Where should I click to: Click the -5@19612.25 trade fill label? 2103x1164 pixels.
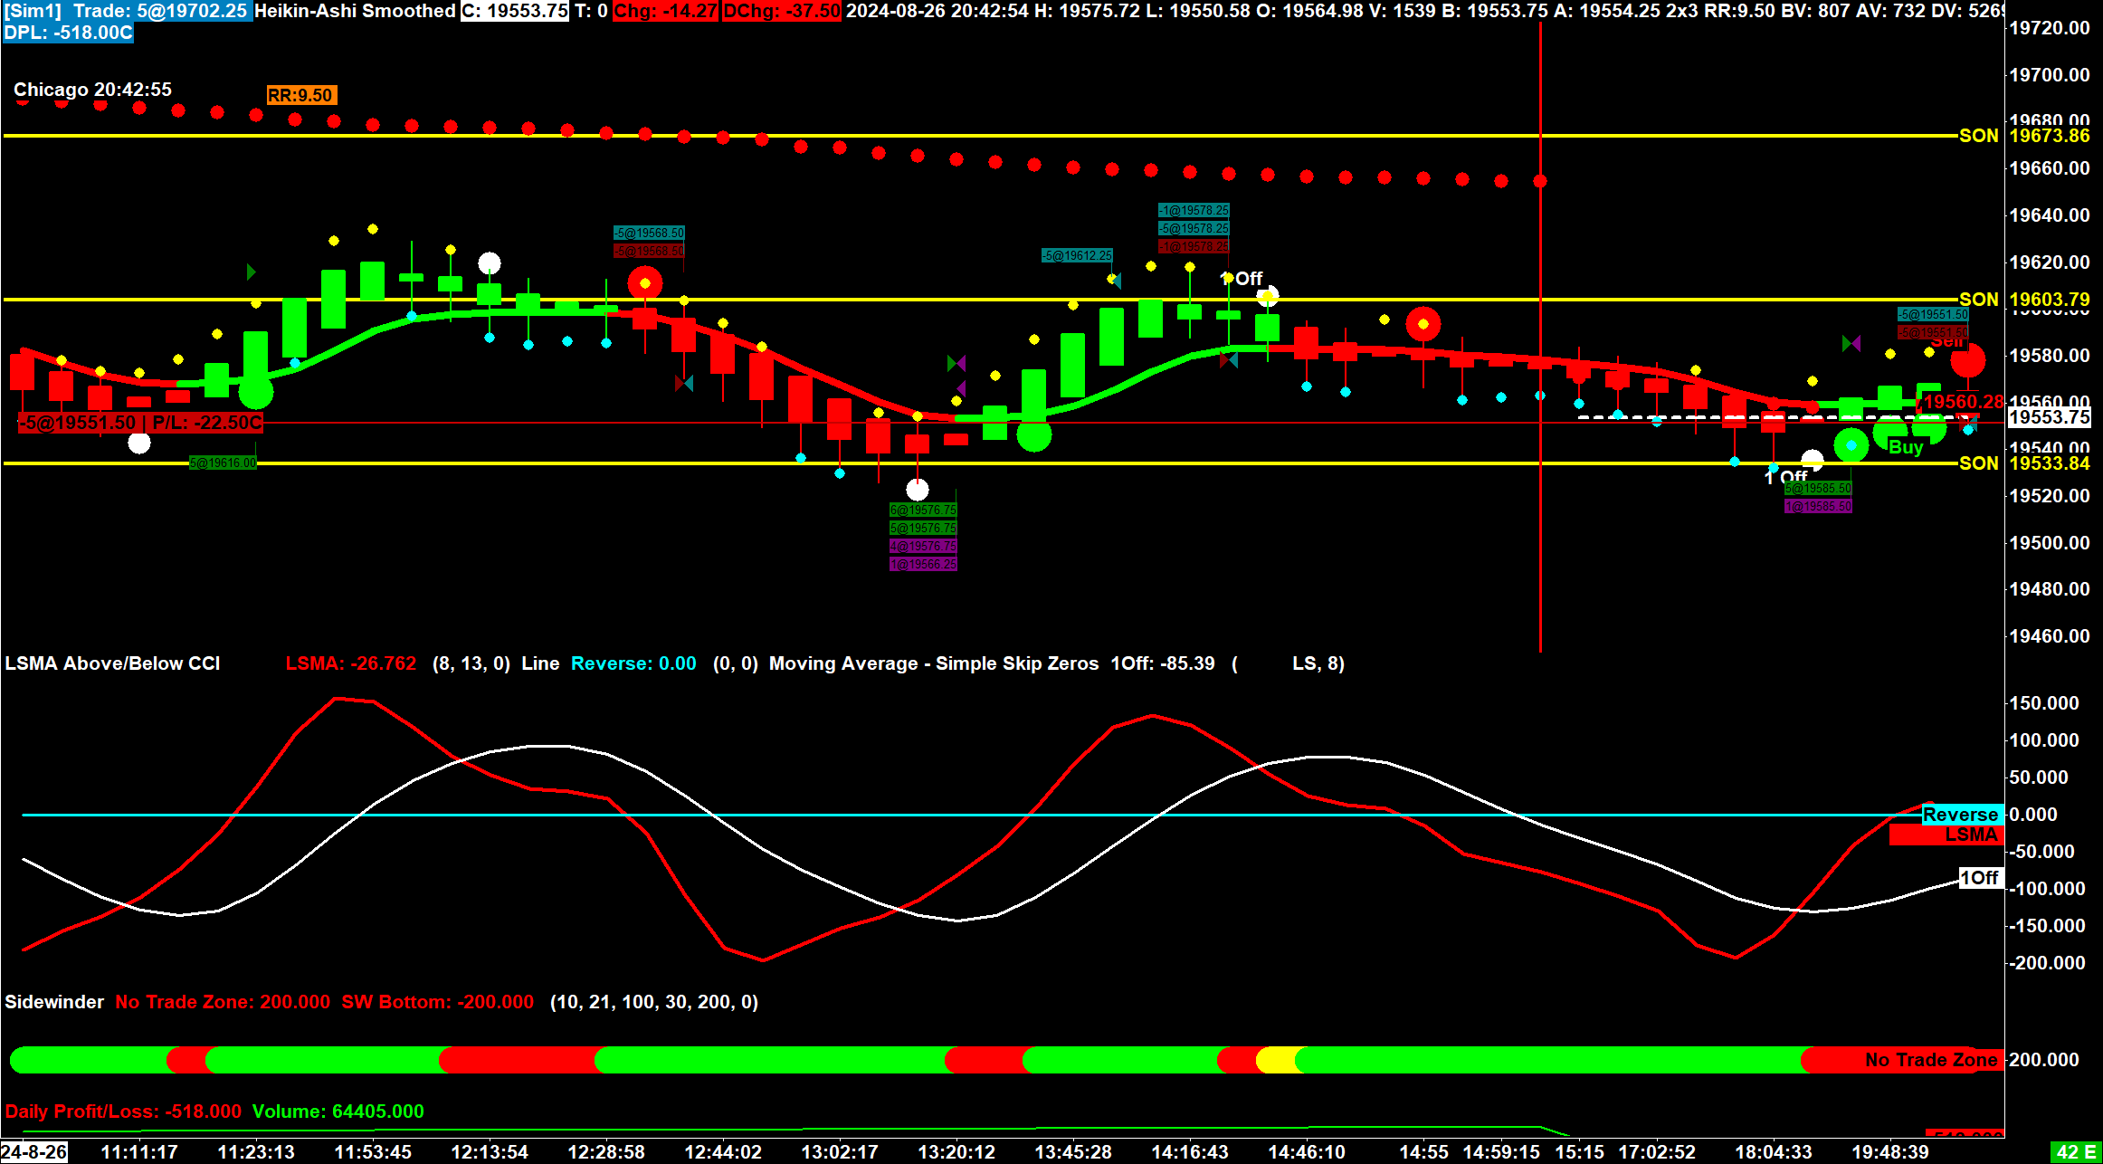[1077, 256]
